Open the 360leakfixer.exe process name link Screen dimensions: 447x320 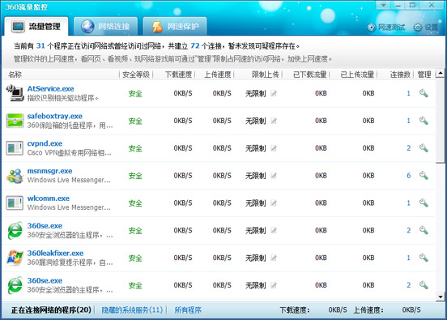pos(55,253)
